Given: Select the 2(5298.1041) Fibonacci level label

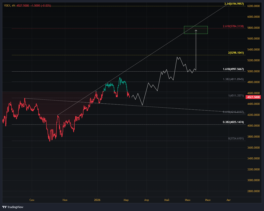Looking at the screenshot, I should pos(236,53).
